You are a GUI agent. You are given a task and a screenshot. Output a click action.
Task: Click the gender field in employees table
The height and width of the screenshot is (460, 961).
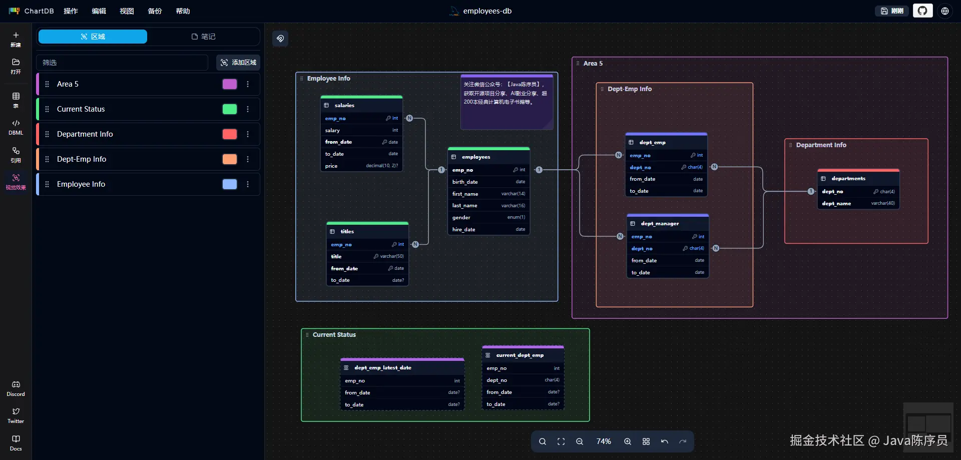tap(489, 217)
